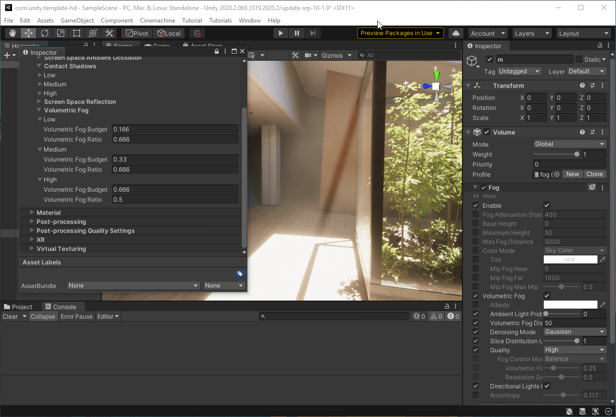Click the Tint eyedropper icon

602,259
